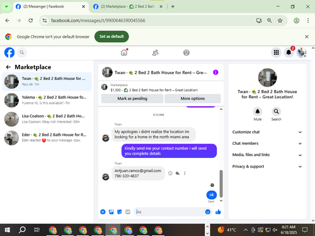The width and height of the screenshot is (315, 236).
Task: Click Mark as pending button
Action: click(x=132, y=98)
